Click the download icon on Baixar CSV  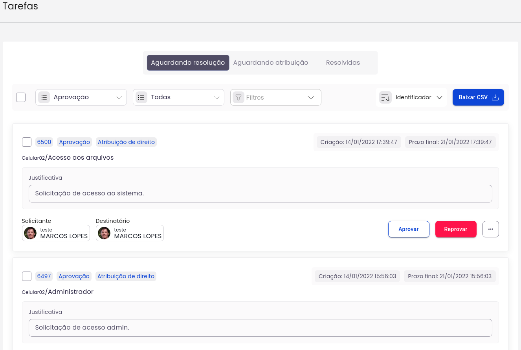[495, 97]
